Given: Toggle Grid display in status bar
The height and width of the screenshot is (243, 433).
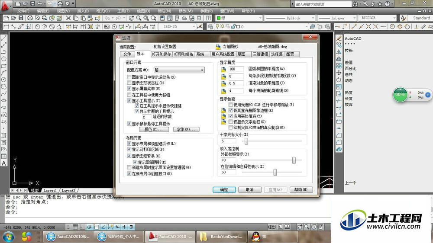Looking at the screenshot, I should click(x=75, y=227).
